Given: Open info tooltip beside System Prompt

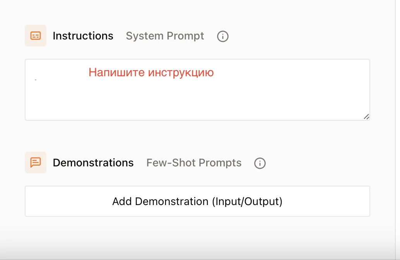Looking at the screenshot, I should tap(223, 36).
